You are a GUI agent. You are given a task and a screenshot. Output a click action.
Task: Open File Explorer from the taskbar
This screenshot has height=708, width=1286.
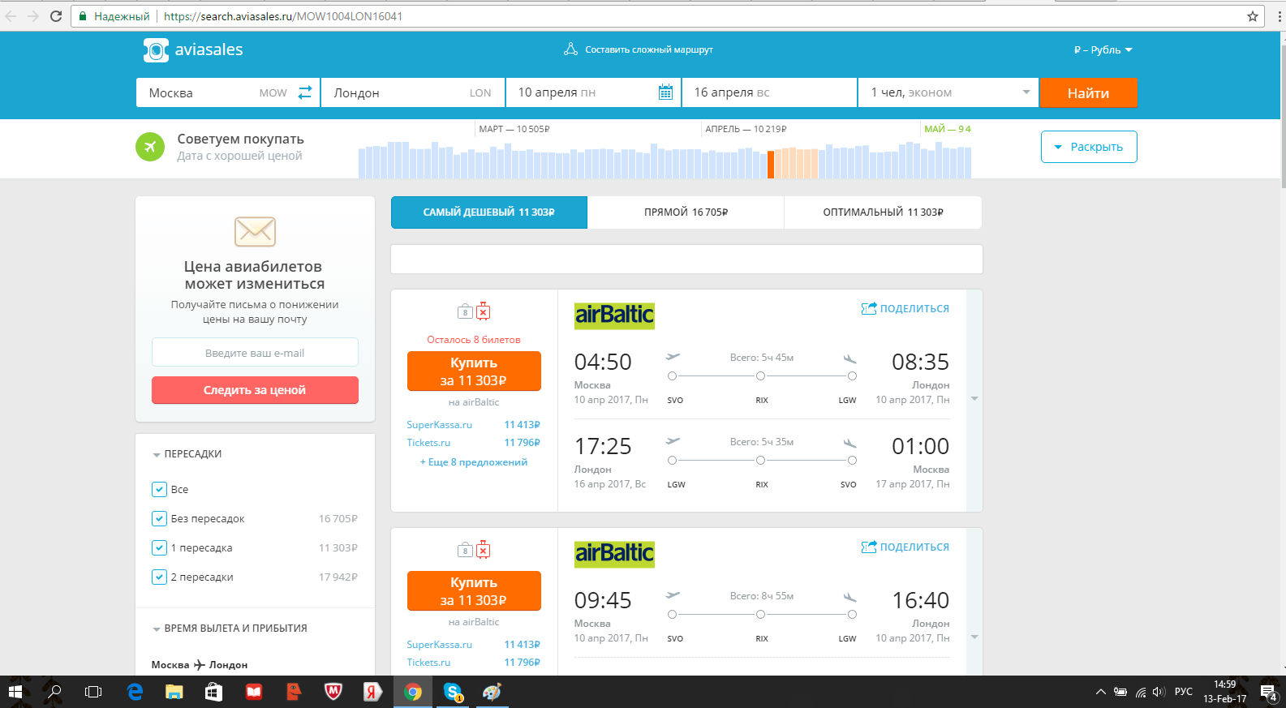(174, 692)
